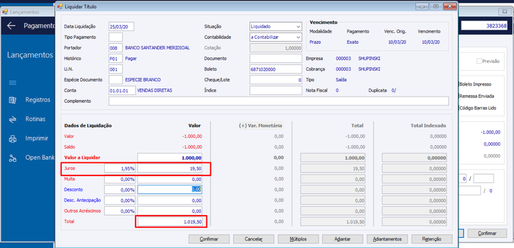
Task: Select the Registros menu item
Action: point(38,100)
